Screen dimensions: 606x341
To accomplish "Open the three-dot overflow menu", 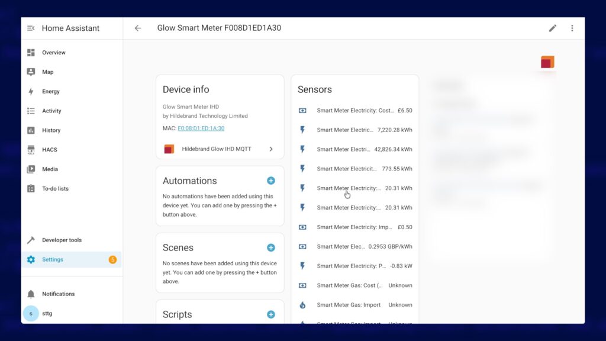I will [x=572, y=28].
